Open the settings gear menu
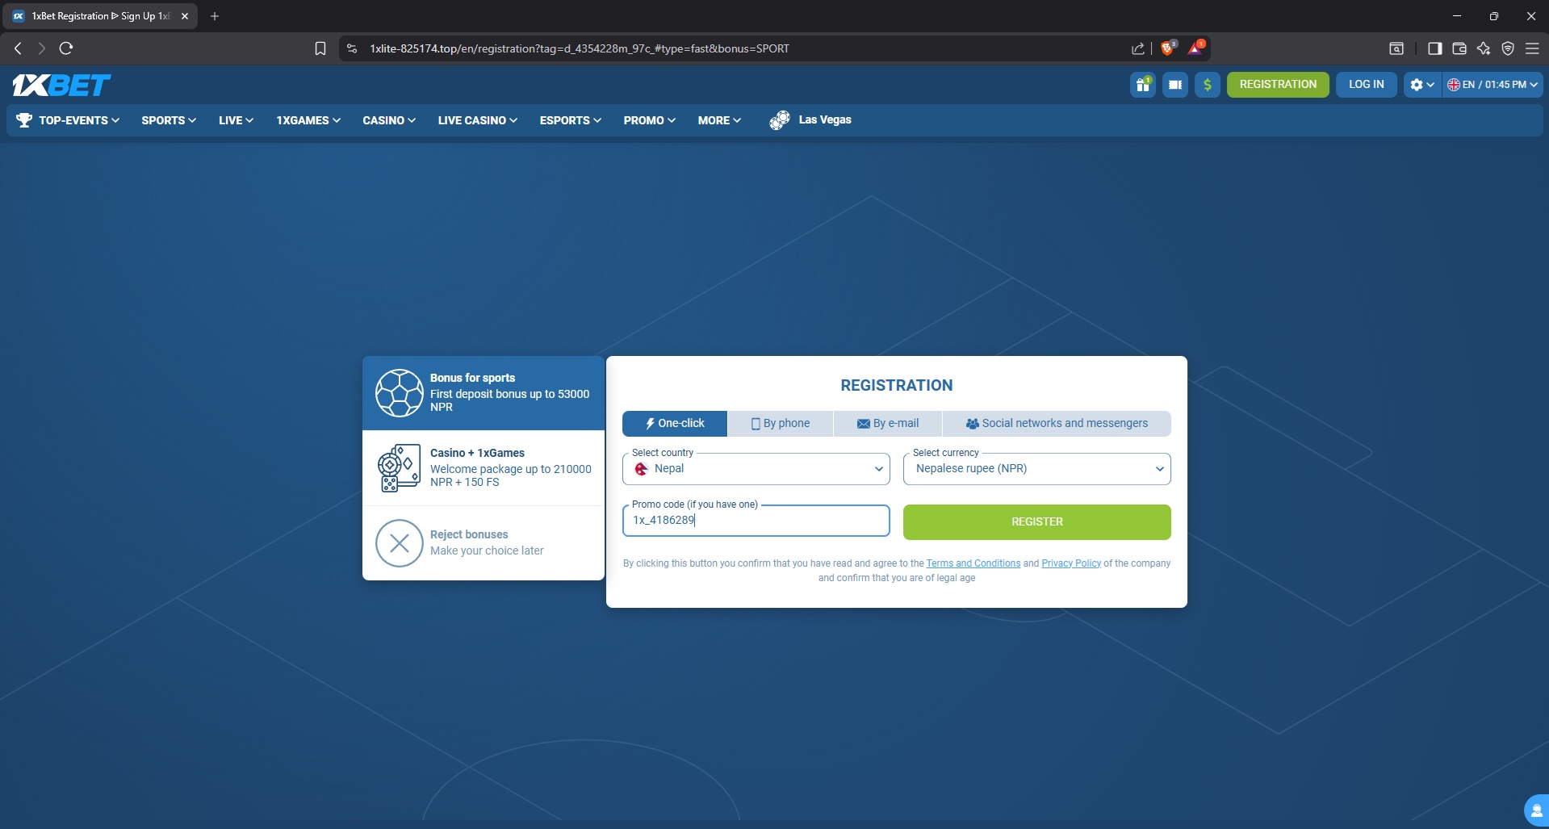Screen dimensions: 1549x829 click(x=1421, y=85)
